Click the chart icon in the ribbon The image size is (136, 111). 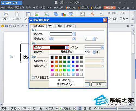(63, 14)
